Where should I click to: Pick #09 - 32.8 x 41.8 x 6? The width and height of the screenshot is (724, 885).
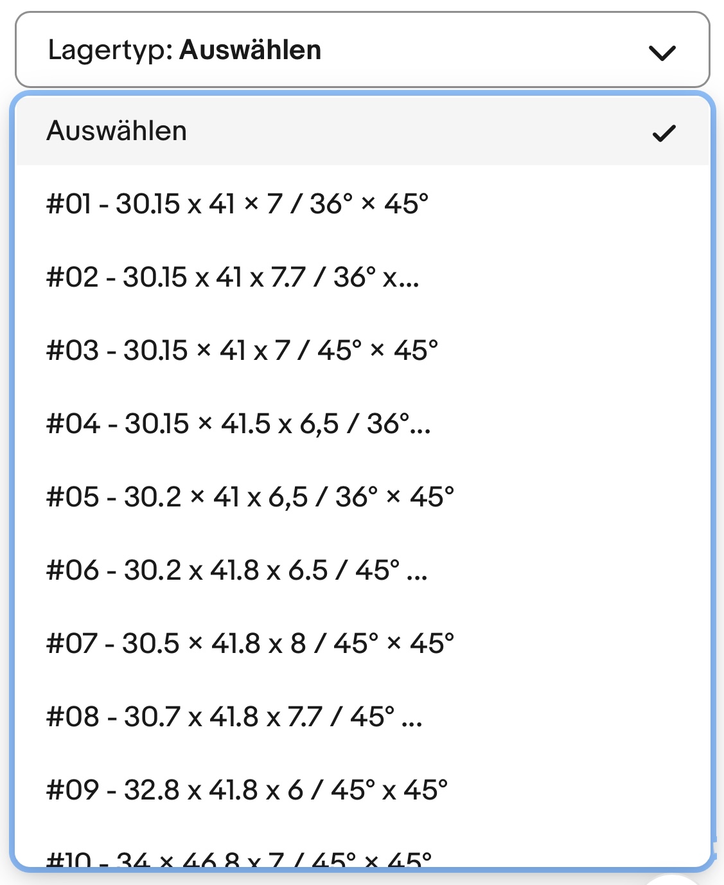pyautogui.click(x=247, y=791)
